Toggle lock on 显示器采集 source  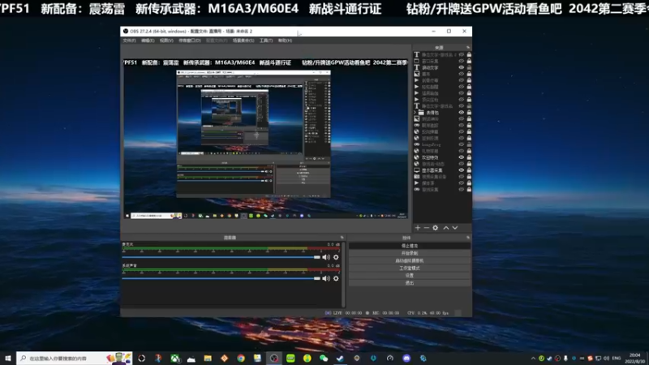click(x=469, y=170)
